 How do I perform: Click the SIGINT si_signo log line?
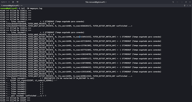pos(29,80)
